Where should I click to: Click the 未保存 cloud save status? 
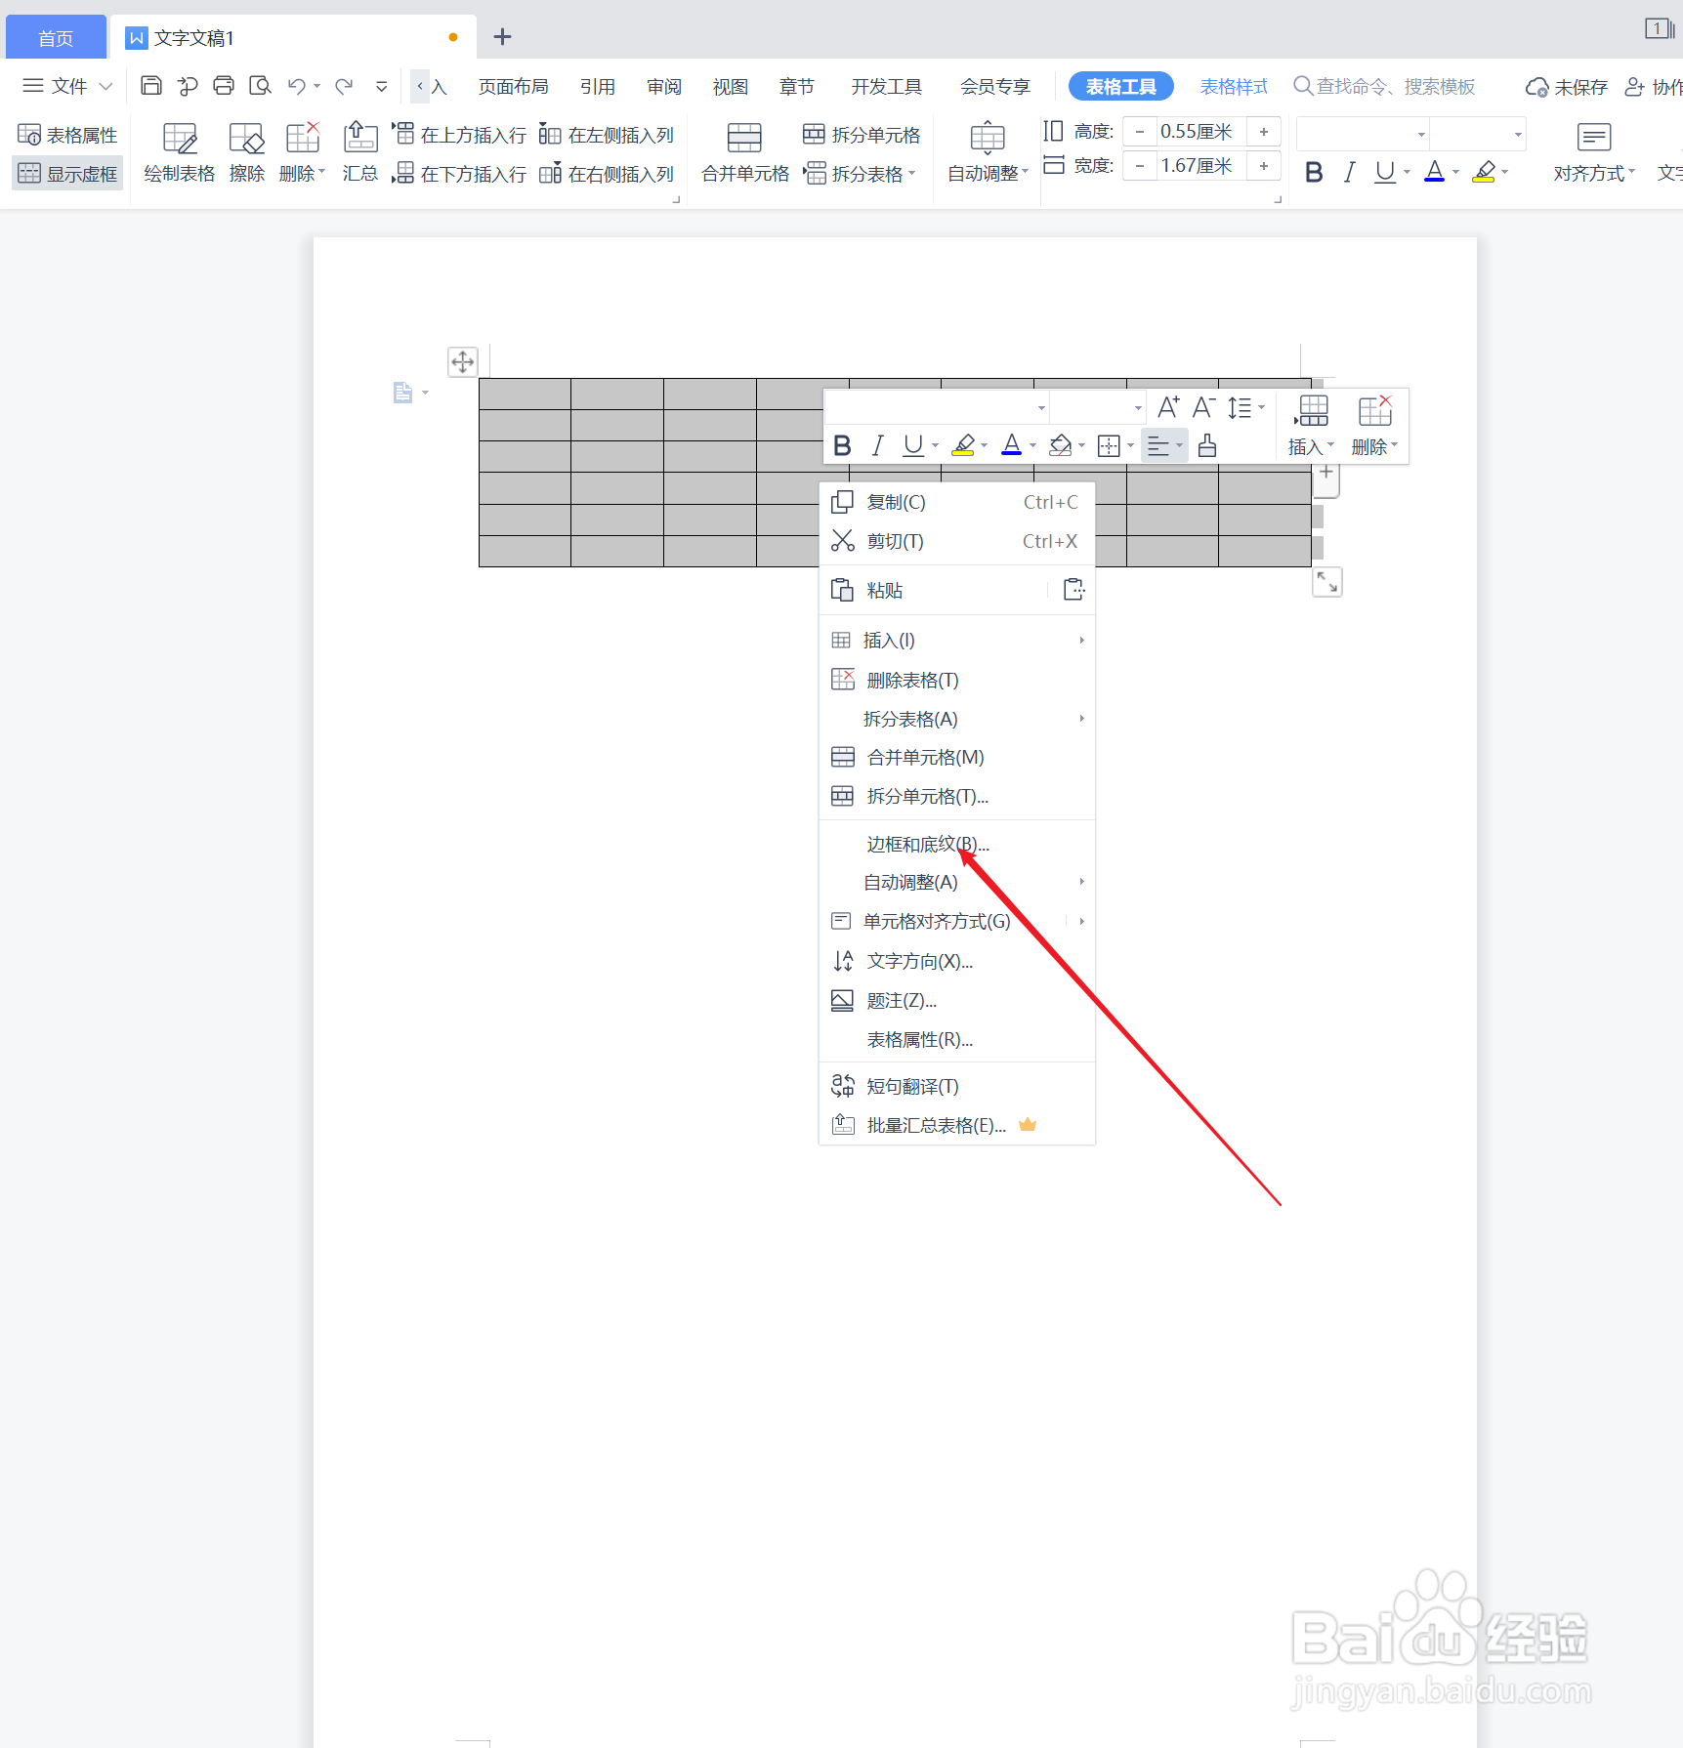tap(1567, 87)
